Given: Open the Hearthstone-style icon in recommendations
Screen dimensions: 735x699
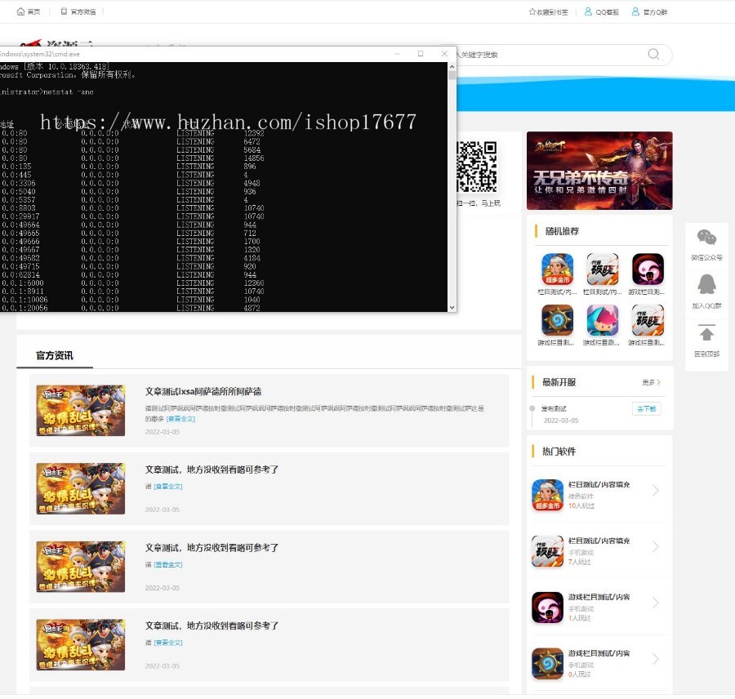Looking at the screenshot, I should pyautogui.click(x=557, y=320).
